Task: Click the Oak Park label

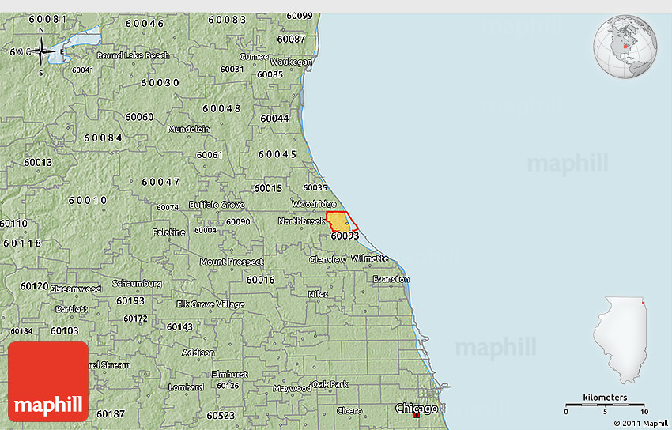Action: (x=330, y=384)
